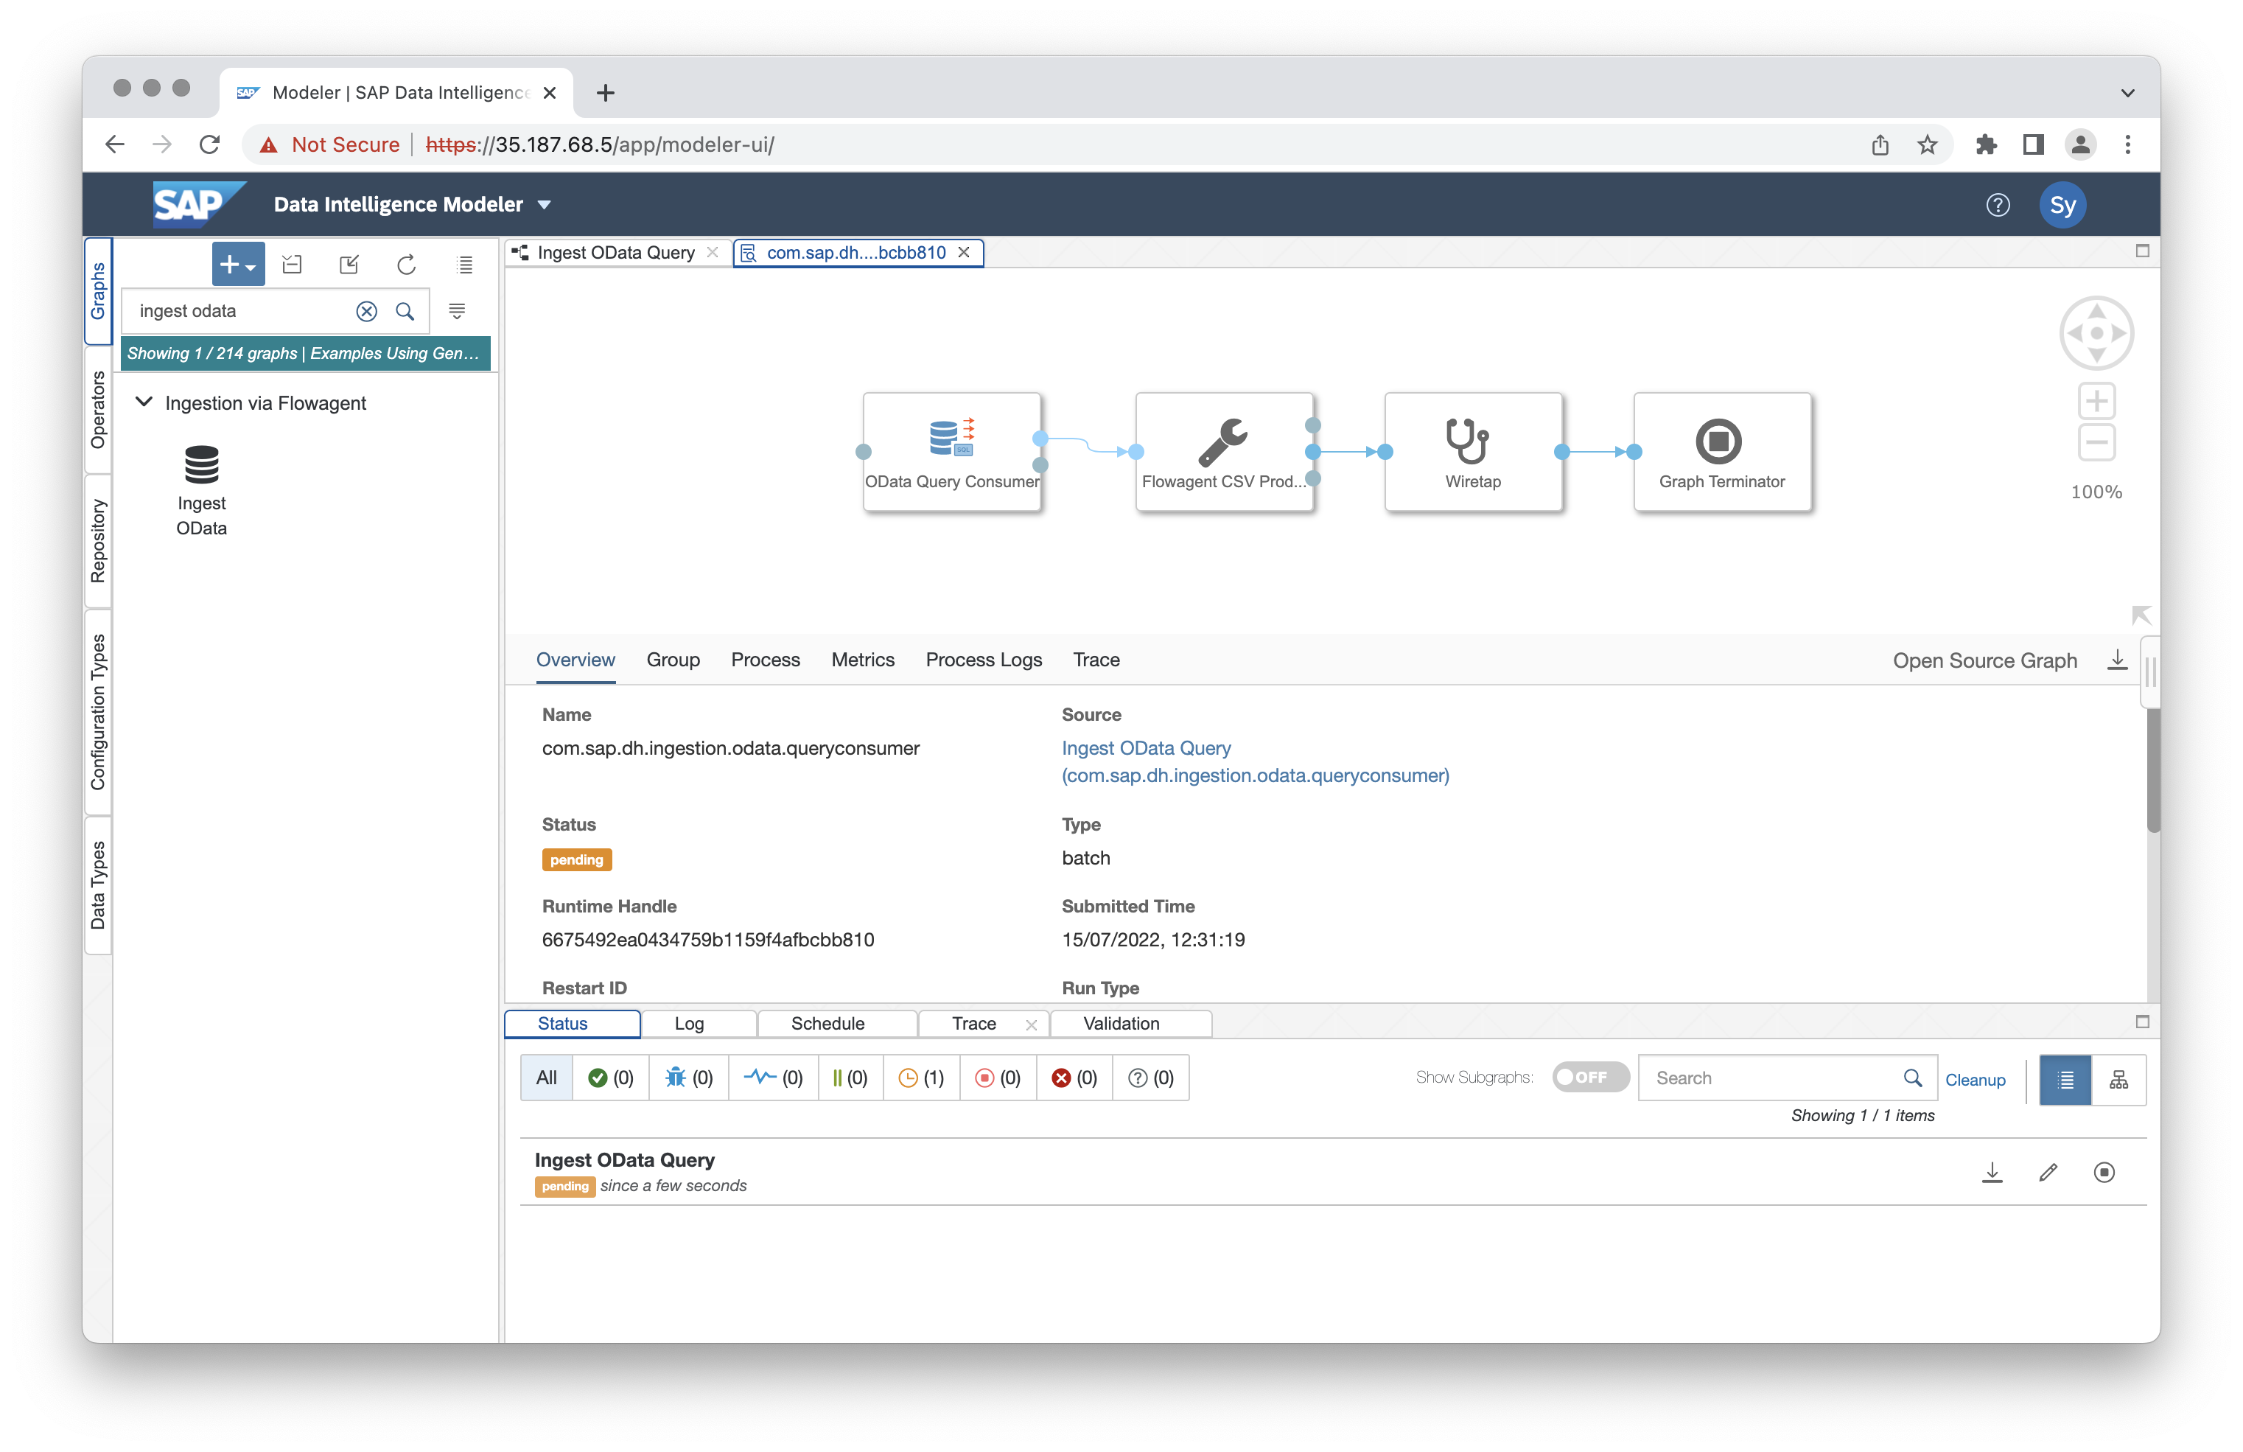Open the Trace details tab
This screenshot has width=2243, height=1452.
(x=1096, y=660)
